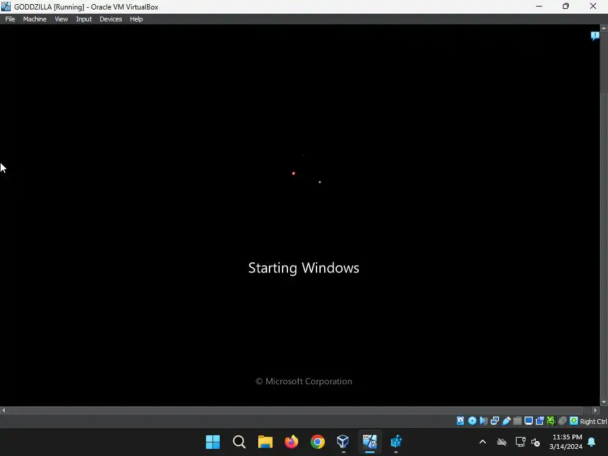Click the mouse integration status icon
The height and width of the screenshot is (456, 608).
point(562,421)
